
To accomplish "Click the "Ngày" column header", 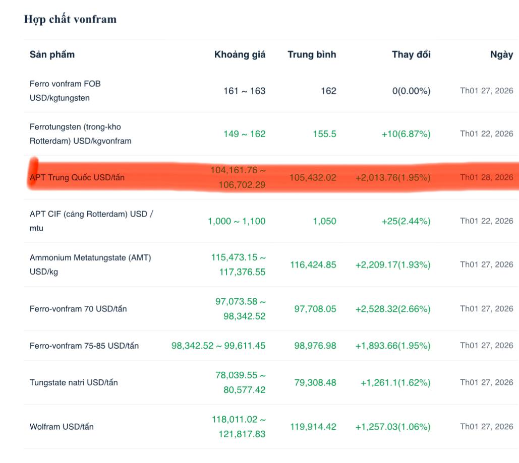I will [501, 54].
